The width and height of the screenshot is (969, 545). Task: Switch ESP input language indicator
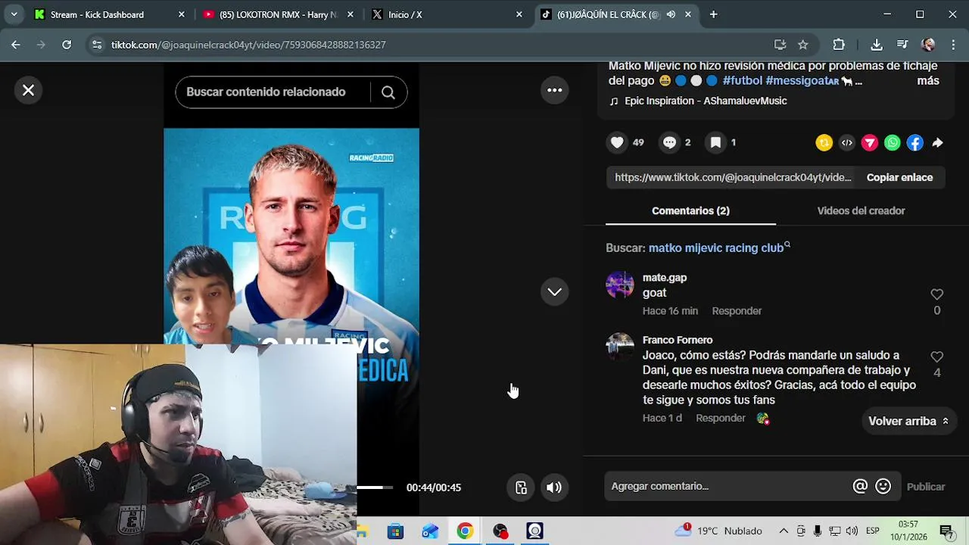click(x=873, y=531)
